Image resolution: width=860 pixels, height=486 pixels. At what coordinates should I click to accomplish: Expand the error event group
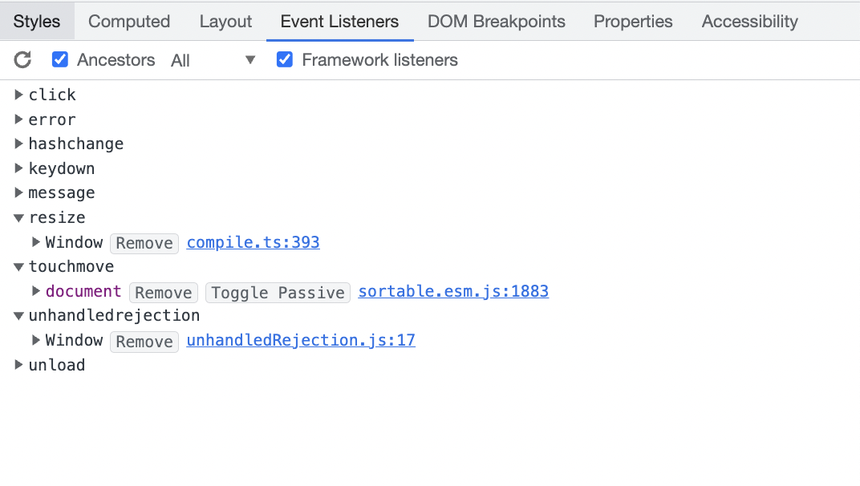click(x=18, y=119)
